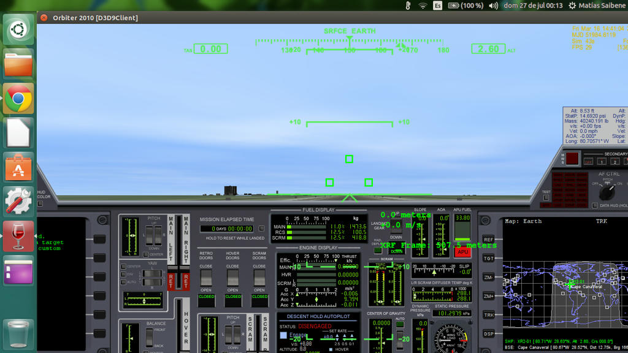Viewport: 628px width, 353px height.
Task: Open Files from the Ubuntu launcher
Action: (x=18, y=64)
